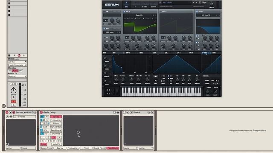Choose Delay Time for the Grain Delay XY axis
The image size is (273, 153).
click(x=46, y=148)
